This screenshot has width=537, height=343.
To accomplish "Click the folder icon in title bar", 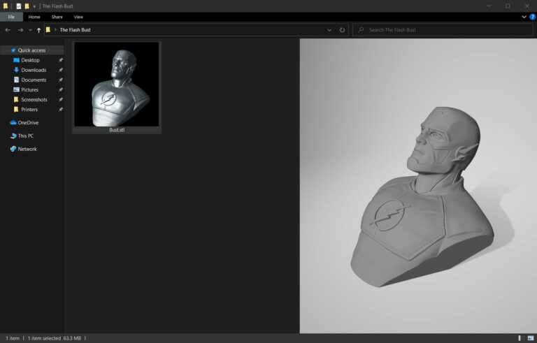I will click(6, 6).
